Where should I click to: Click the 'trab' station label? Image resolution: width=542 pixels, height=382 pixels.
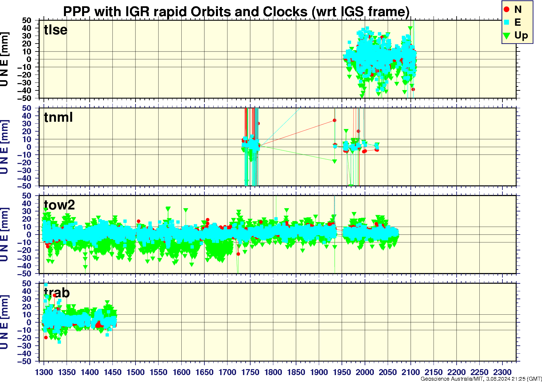tap(57, 293)
